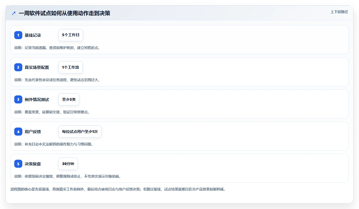Viewport: 359px width, 209px height.
Task: Select the 真实场景配置 step title
Action: (x=37, y=67)
